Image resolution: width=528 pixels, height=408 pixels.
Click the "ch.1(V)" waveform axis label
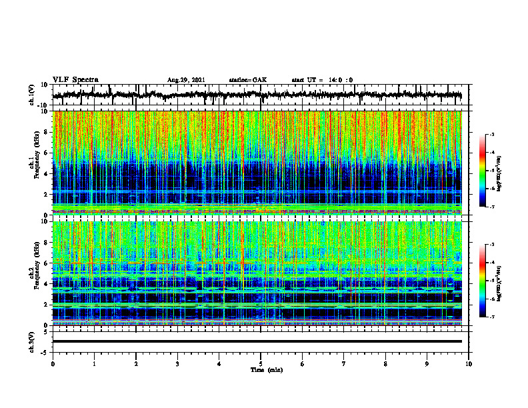(x=32, y=95)
